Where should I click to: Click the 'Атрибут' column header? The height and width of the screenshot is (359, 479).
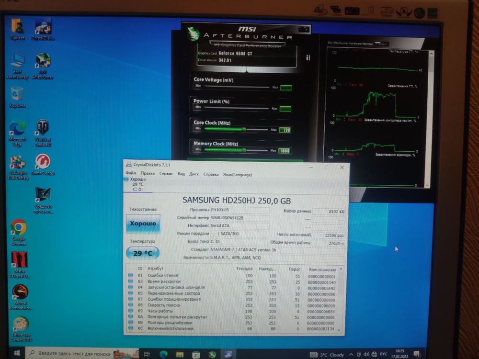point(155,269)
